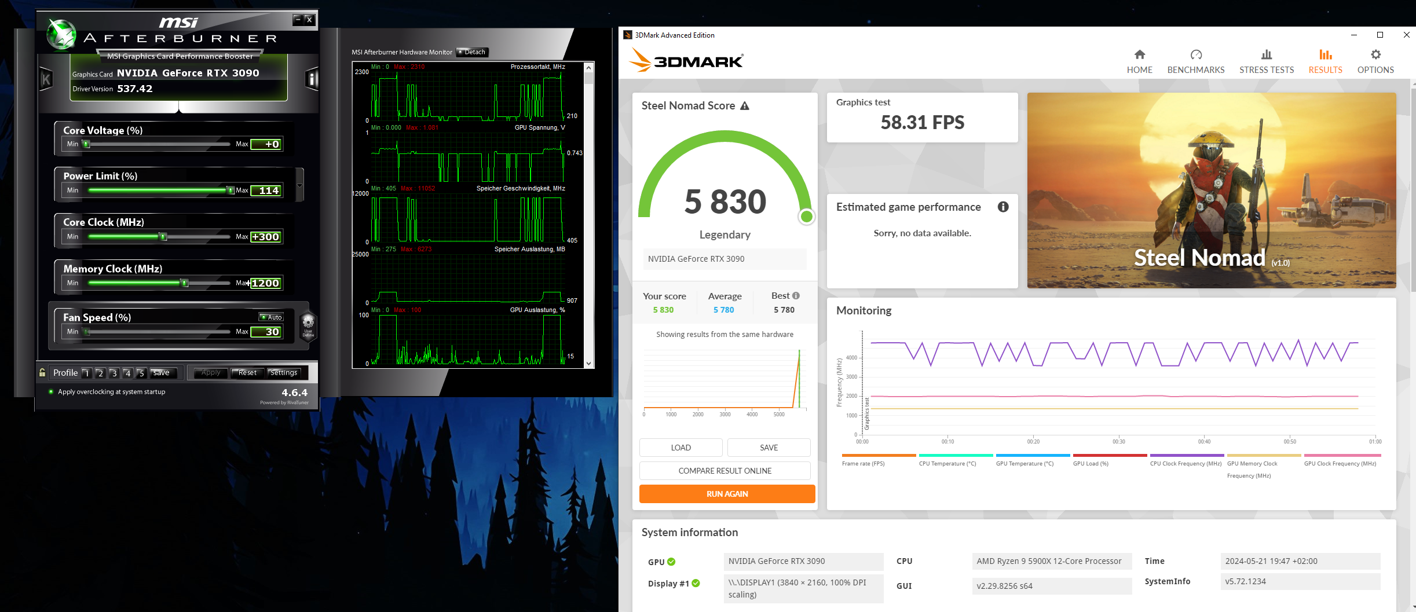Click the Fan Speed slider handle
This screenshot has height=612, width=1416.
[87, 332]
